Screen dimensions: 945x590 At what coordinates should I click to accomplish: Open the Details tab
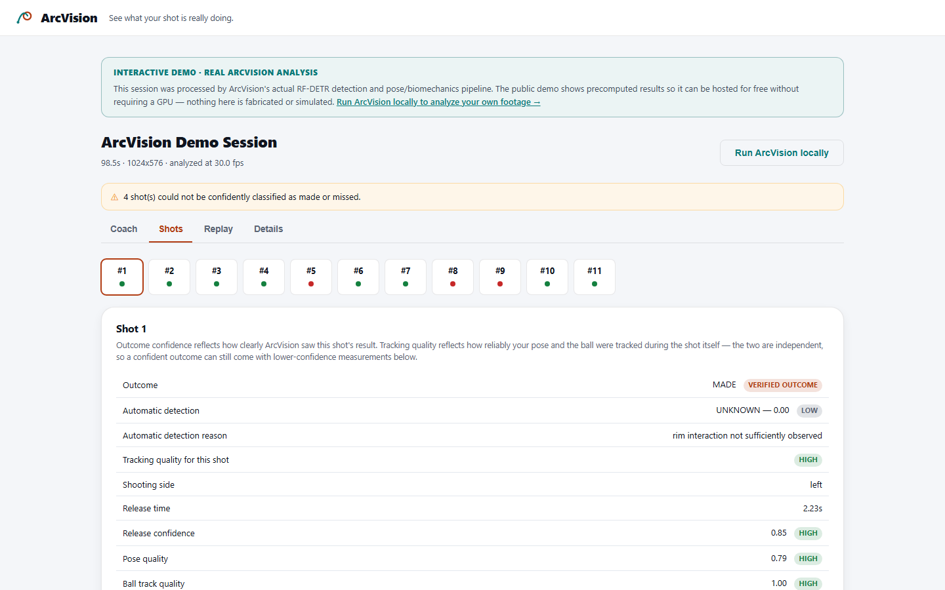268,229
